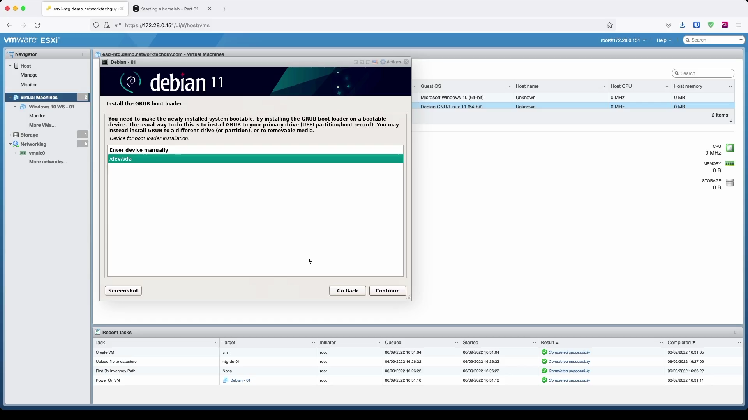Click the Recent tasks clipboard icon
748x420 pixels.
point(98,332)
